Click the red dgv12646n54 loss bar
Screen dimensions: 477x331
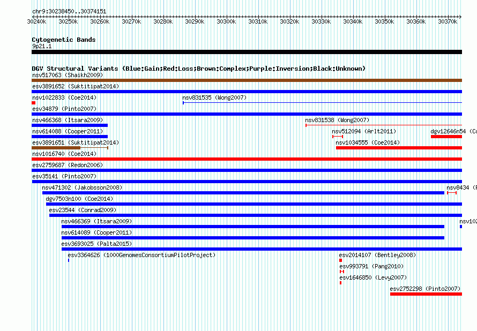(x=446, y=137)
